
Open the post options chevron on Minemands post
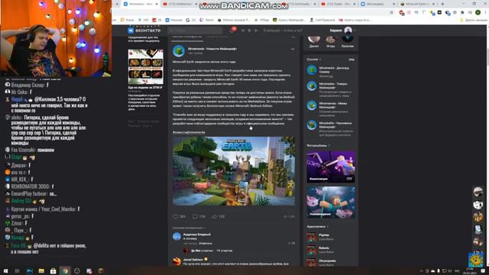coord(293,49)
